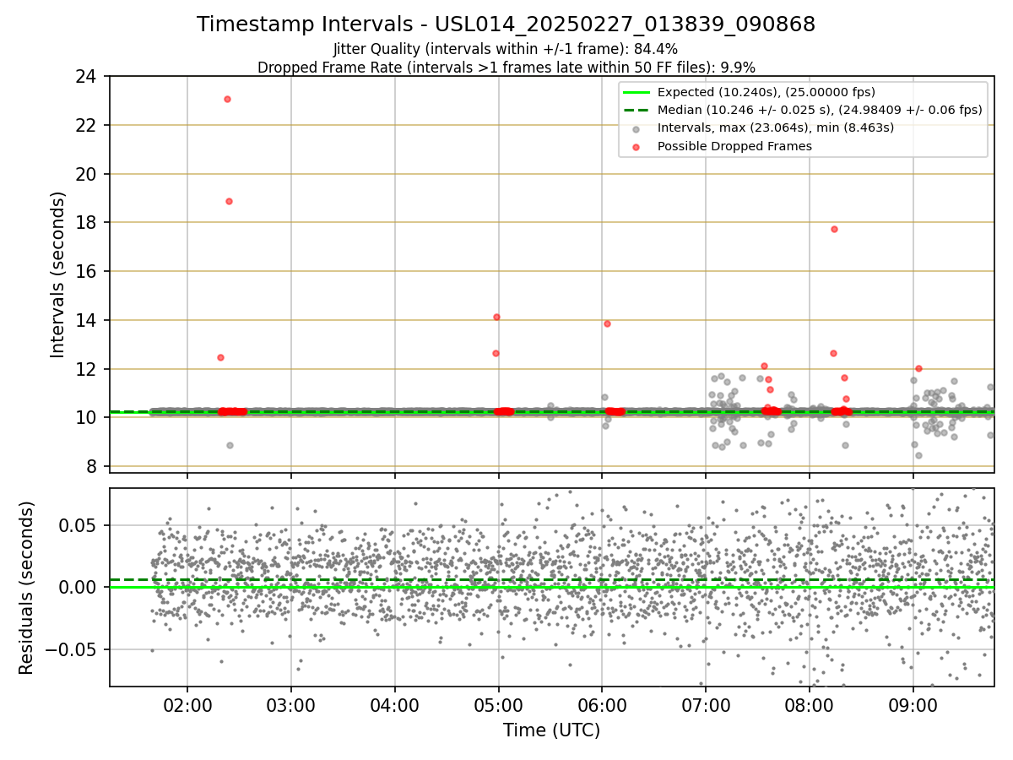Click the 'Residuals (seconds)' y-axis label

coord(27,588)
